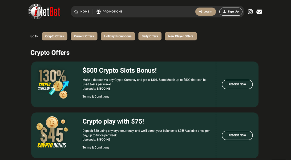Go to New Player Offers

(180, 36)
